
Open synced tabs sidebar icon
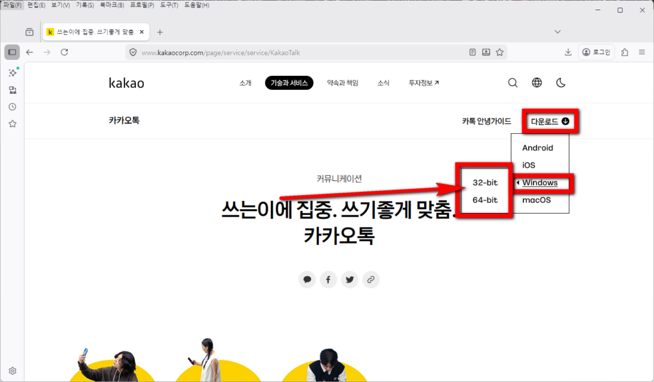13,90
